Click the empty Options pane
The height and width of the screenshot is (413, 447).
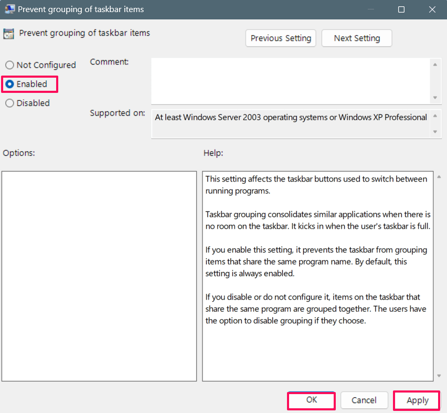pos(99,276)
